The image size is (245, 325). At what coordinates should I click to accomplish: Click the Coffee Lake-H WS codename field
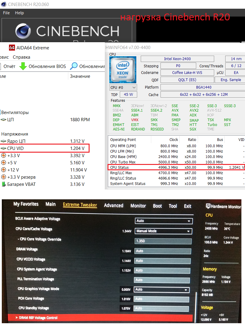point(187,72)
